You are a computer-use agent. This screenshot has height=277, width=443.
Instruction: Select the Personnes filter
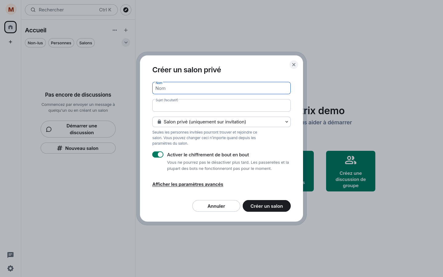[x=61, y=43]
